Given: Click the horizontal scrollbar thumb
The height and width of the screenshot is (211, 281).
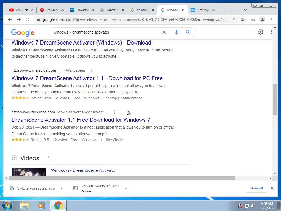Looking at the screenshot, I should coord(122,178).
